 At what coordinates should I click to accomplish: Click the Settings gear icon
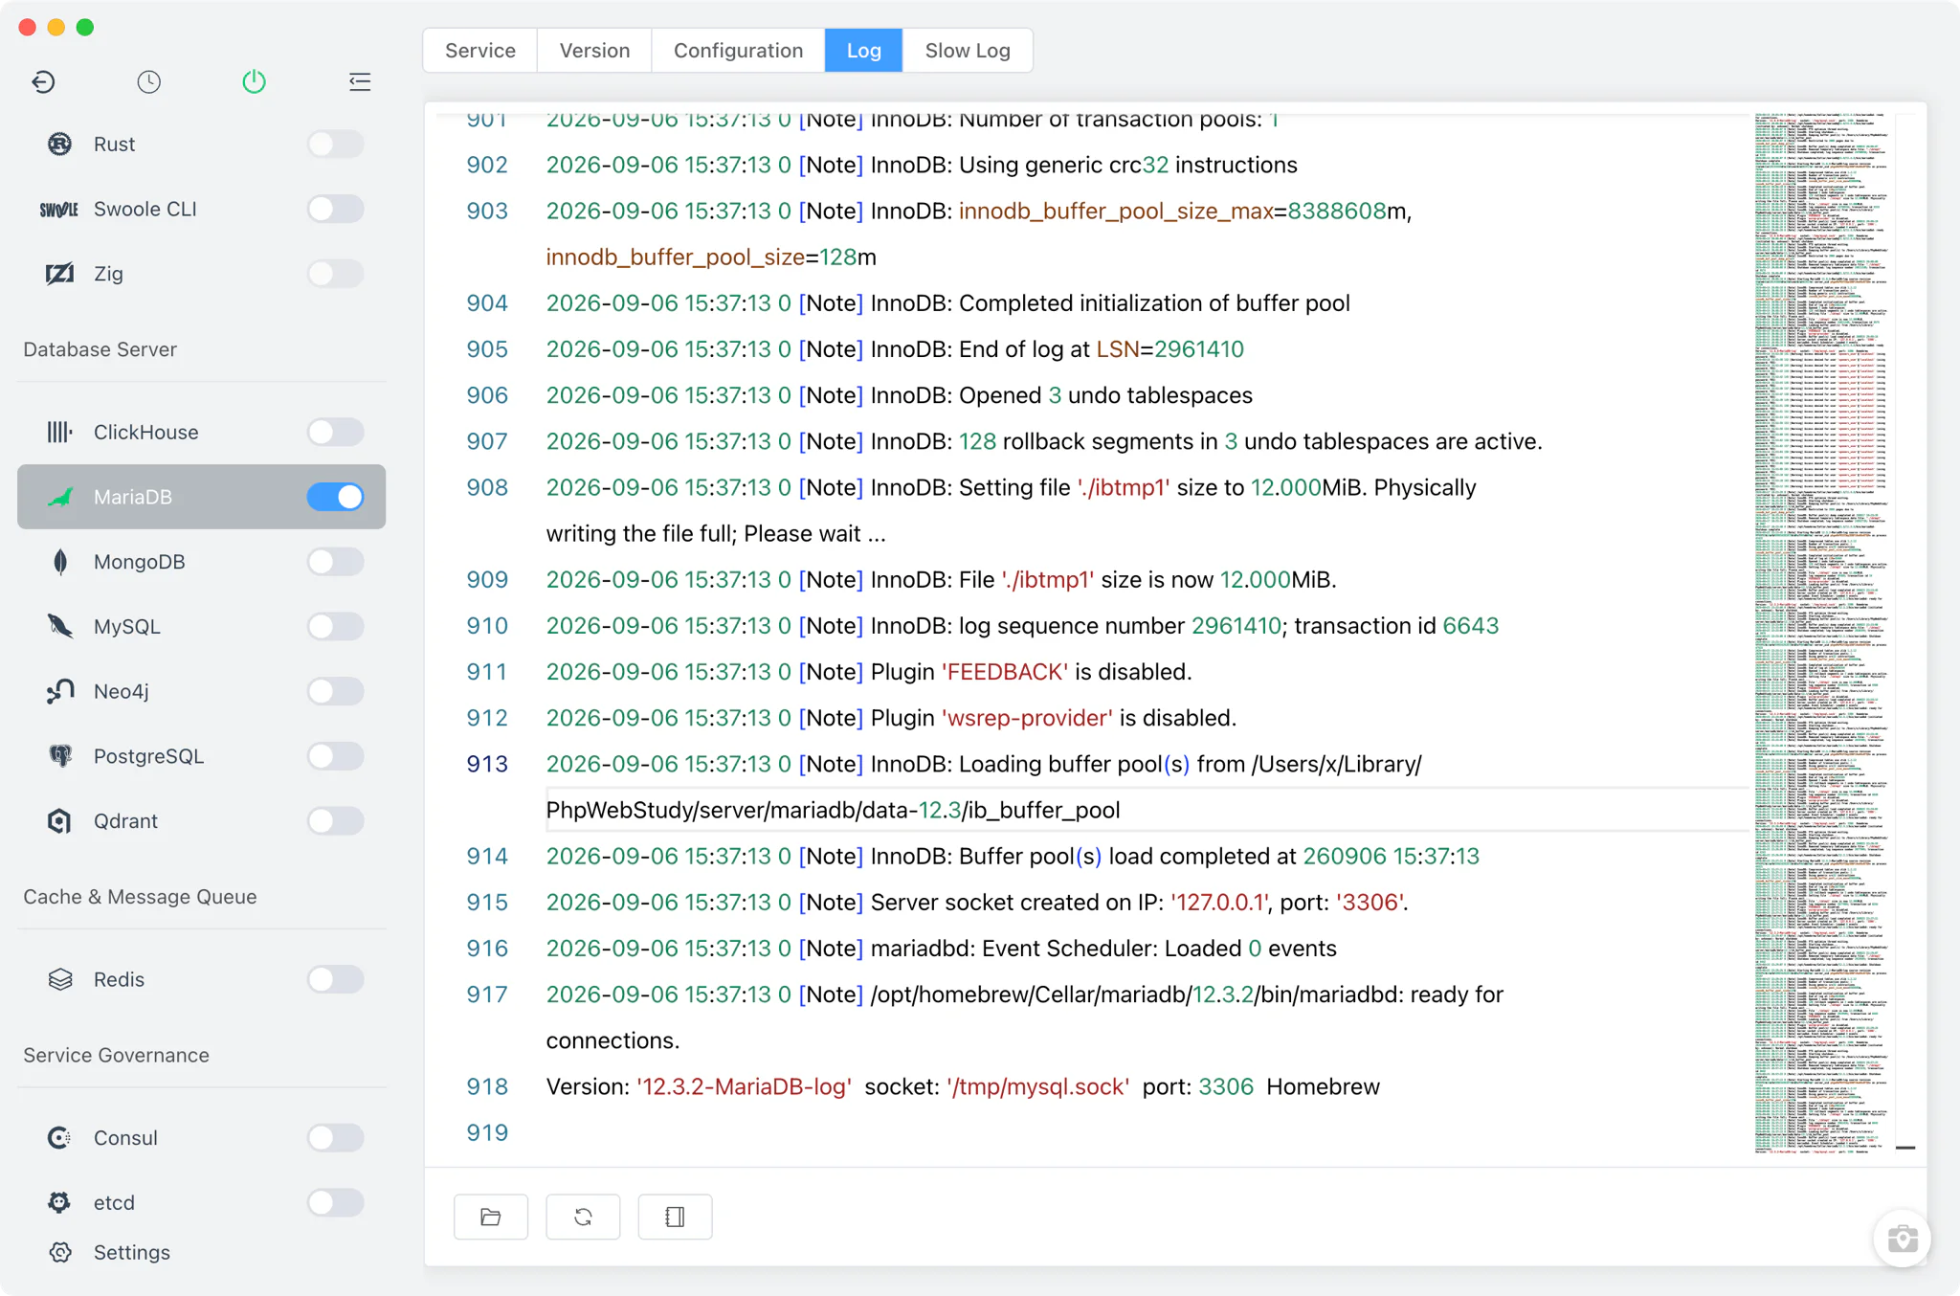point(60,1252)
